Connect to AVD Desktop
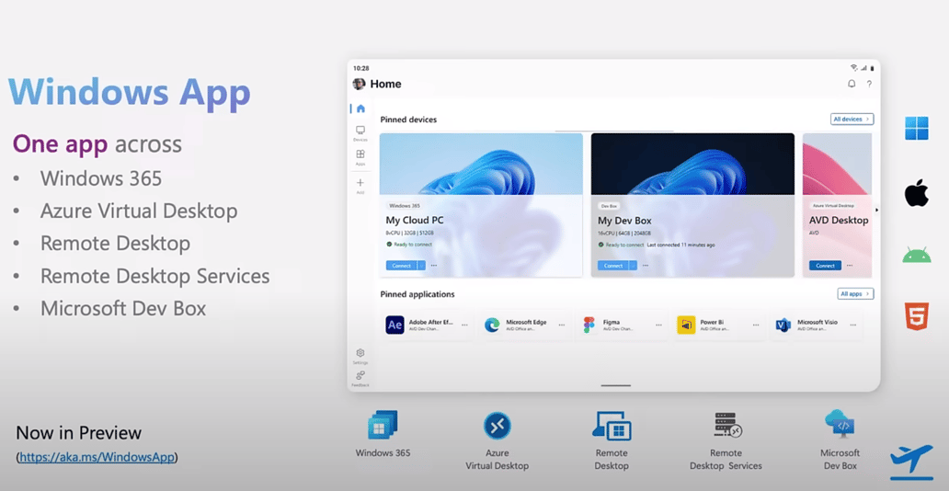The height and width of the screenshot is (491, 949). 825,265
